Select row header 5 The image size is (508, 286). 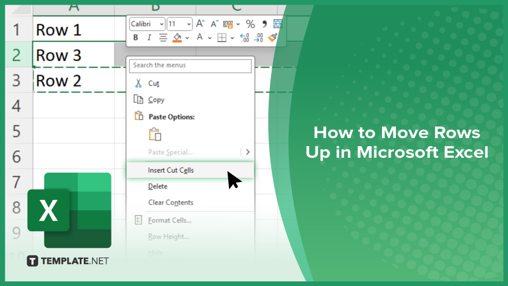point(17,131)
